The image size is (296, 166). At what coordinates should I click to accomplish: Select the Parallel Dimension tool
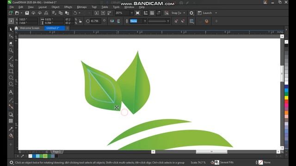point(11,100)
